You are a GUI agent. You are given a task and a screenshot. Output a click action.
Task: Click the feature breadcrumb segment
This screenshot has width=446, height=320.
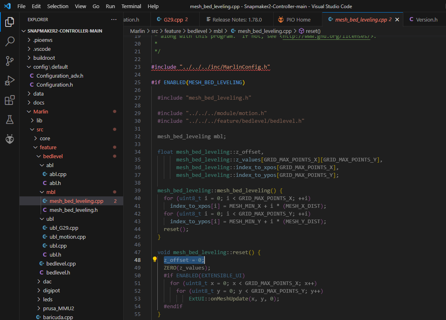(x=173, y=31)
